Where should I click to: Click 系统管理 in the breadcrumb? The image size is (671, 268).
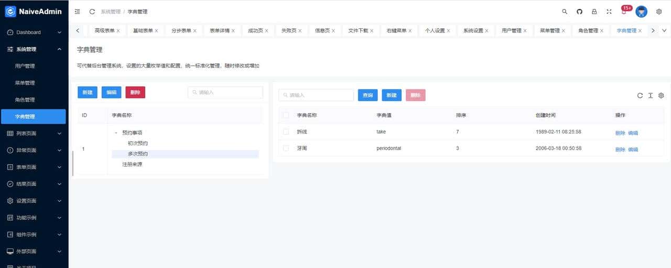(111, 12)
